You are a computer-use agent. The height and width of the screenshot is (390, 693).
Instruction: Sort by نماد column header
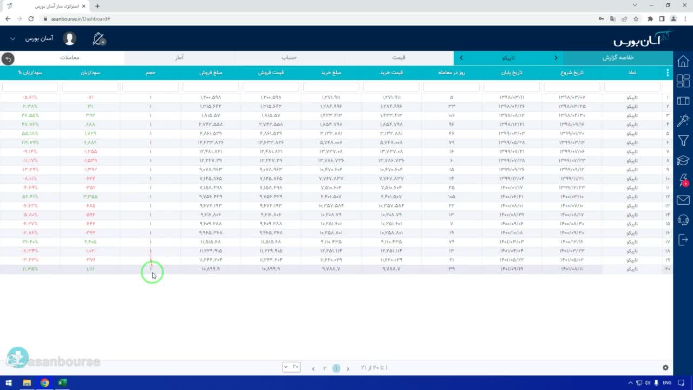pyautogui.click(x=632, y=73)
